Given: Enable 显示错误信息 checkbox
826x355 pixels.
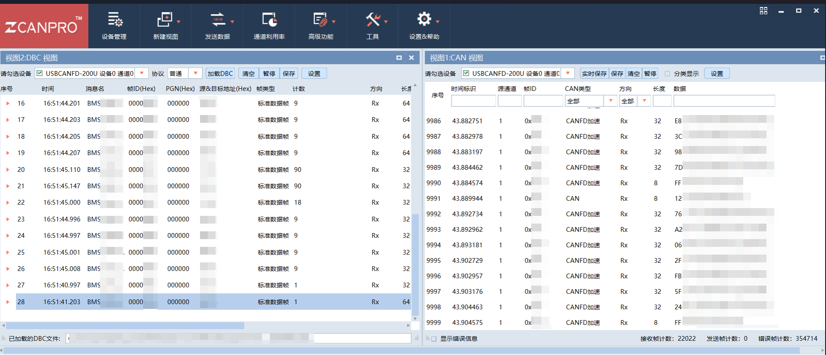Looking at the screenshot, I should pyautogui.click(x=434, y=339).
